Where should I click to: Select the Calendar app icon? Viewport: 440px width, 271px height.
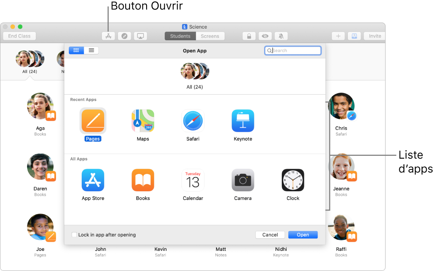pyautogui.click(x=193, y=180)
